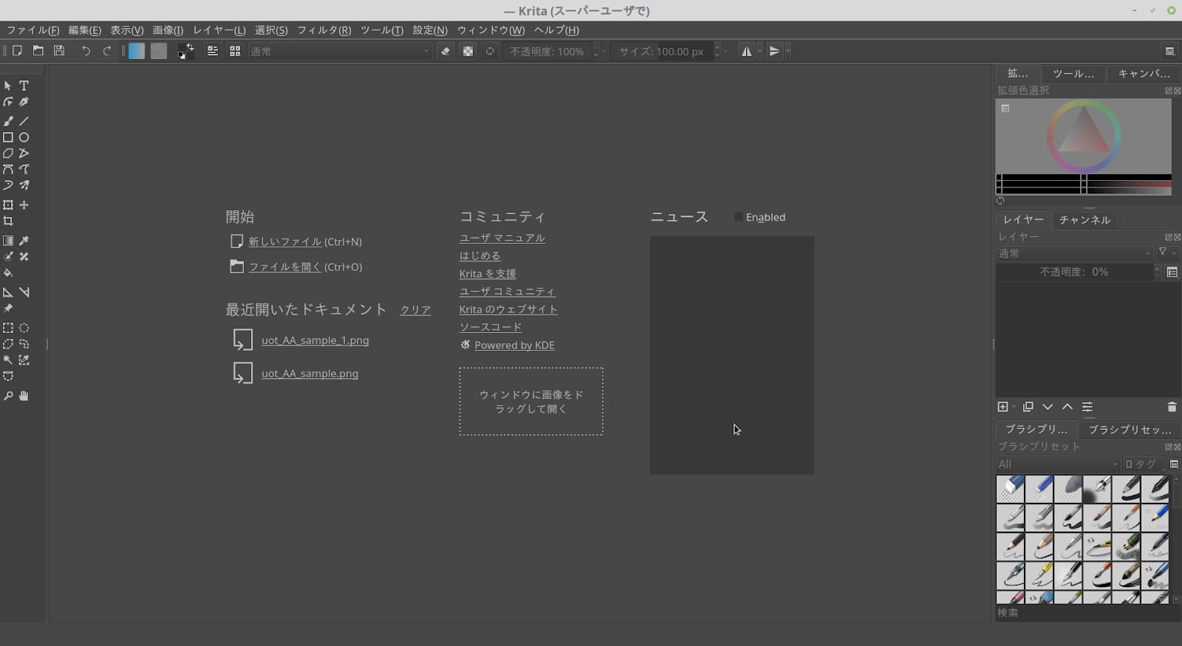1182x646 pixels.
Task: Open the 設定(N) menu
Action: [430, 30]
